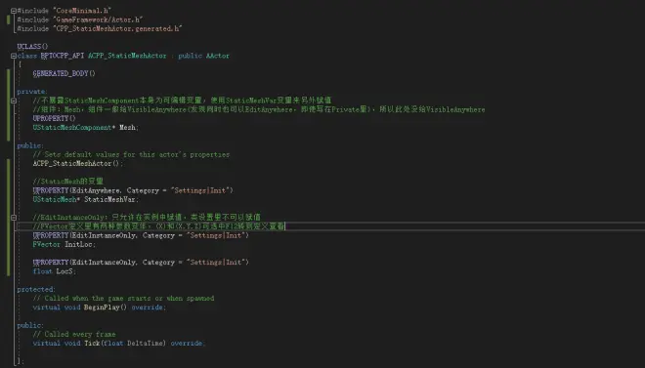The height and width of the screenshot is (368, 645).
Task: Click the AActor base class name
Action: coord(217,56)
